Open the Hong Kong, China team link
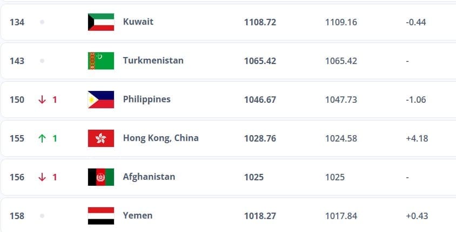Viewport: 456px width, 232px height. [161, 138]
